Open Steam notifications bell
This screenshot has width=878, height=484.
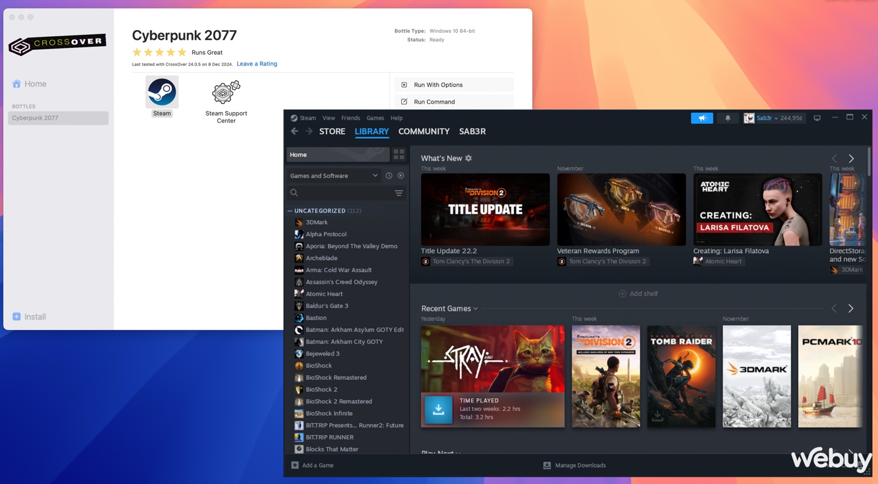pos(728,118)
